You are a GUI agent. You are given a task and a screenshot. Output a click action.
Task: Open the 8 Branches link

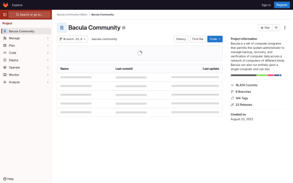click(x=243, y=92)
